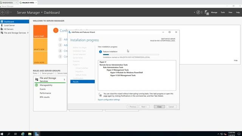
Task: Open the Manage menu
Action: pyautogui.click(x=214, y=12)
